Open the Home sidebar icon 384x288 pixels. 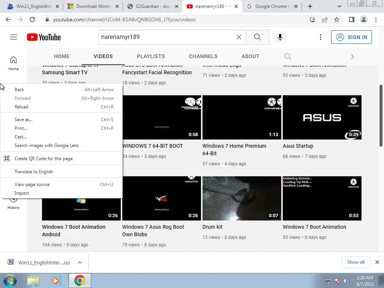coord(13,63)
